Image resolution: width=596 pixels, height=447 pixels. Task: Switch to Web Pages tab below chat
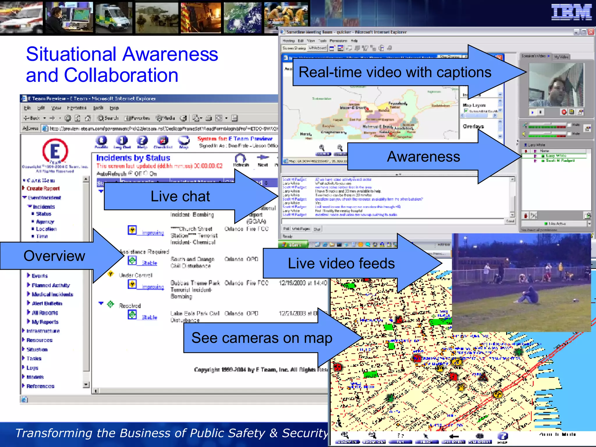[301, 229]
